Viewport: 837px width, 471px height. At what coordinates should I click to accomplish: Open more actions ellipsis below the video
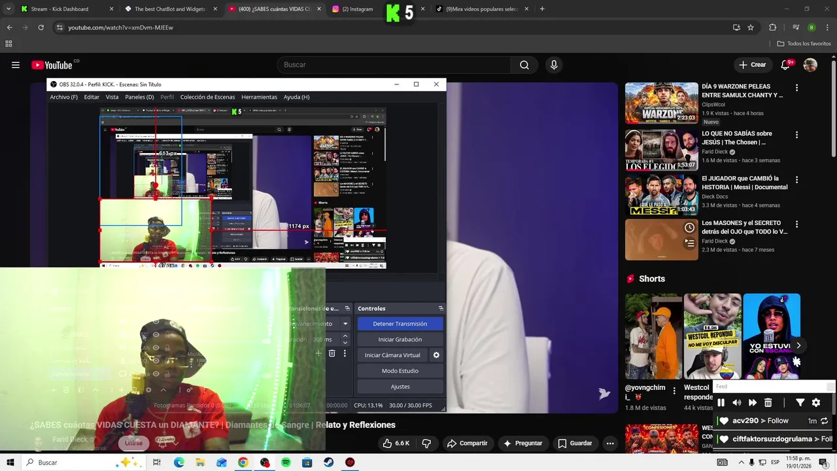(x=610, y=443)
